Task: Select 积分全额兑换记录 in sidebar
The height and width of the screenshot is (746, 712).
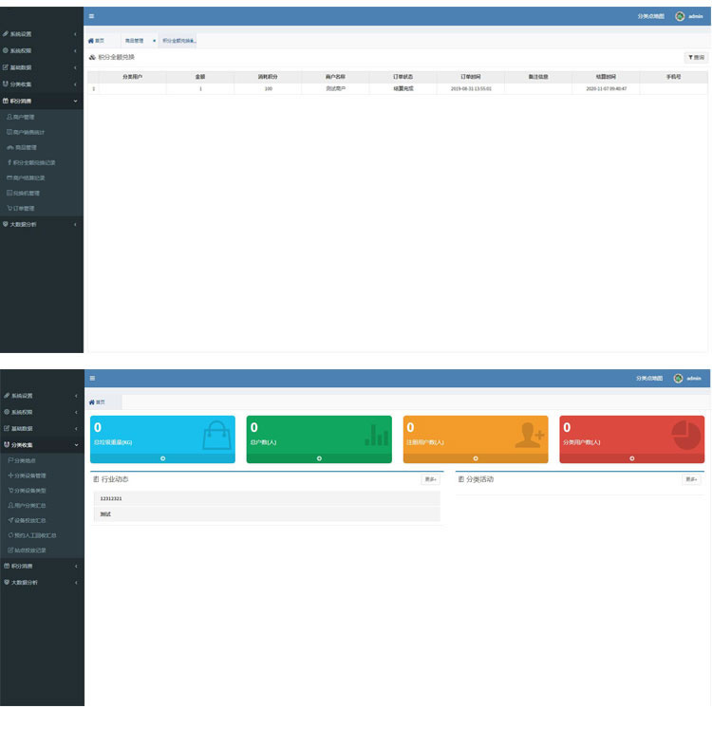Action: (38, 162)
